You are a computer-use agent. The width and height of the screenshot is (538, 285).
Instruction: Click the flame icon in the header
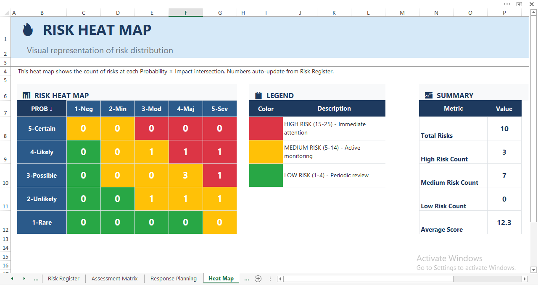(x=28, y=29)
